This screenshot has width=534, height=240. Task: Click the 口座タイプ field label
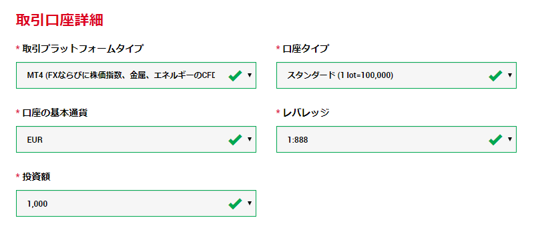306,49
